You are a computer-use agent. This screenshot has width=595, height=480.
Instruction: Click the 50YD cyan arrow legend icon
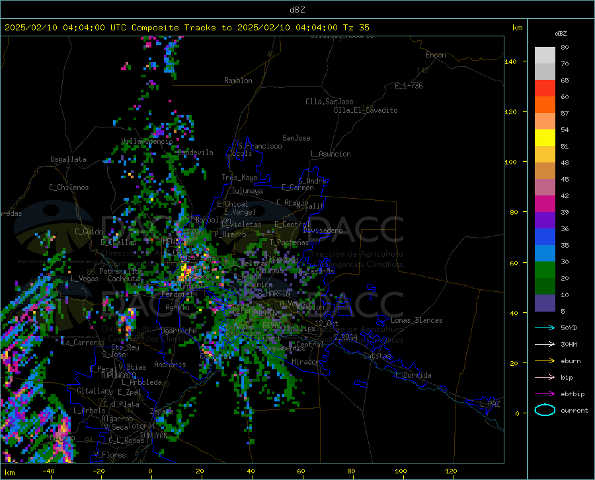[545, 327]
